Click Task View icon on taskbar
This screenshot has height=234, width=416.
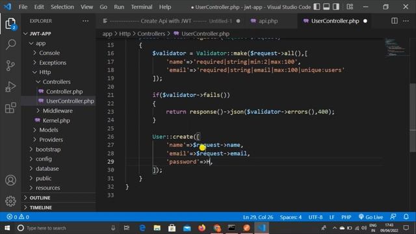[x=127, y=228]
